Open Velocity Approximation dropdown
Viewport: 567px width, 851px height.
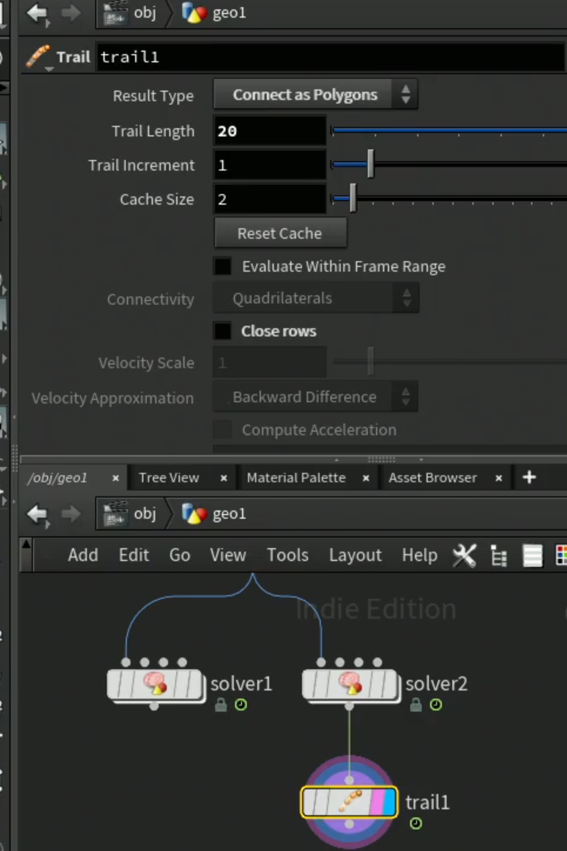pos(316,397)
